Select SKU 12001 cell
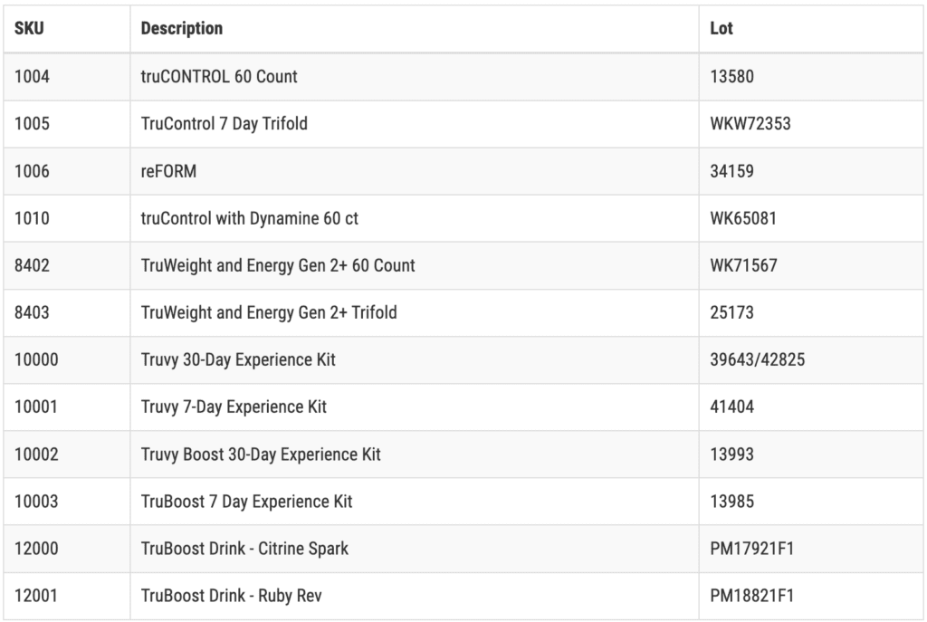Screen dimensions: 927x622 [67, 596]
